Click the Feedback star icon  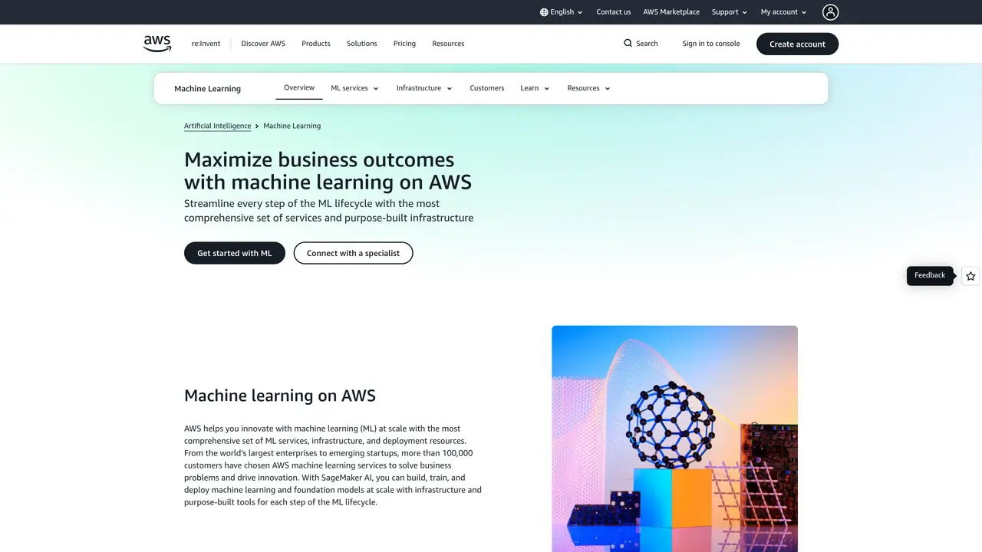tap(970, 276)
